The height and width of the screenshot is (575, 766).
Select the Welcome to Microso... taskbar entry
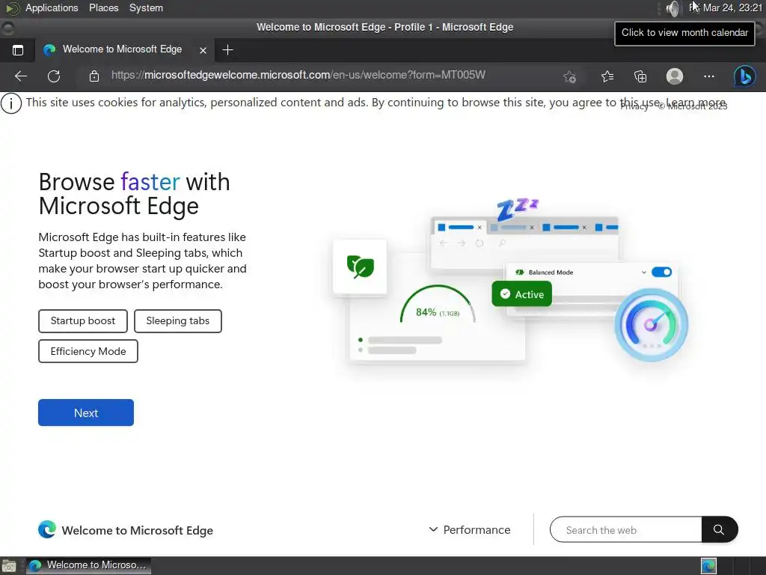pyautogui.click(x=88, y=566)
